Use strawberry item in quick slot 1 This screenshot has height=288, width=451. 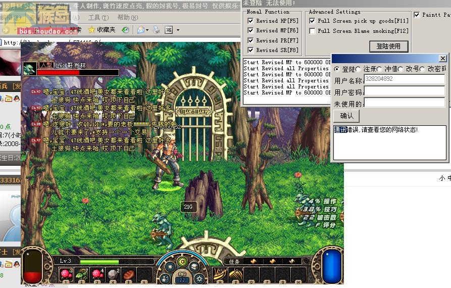tap(66, 274)
